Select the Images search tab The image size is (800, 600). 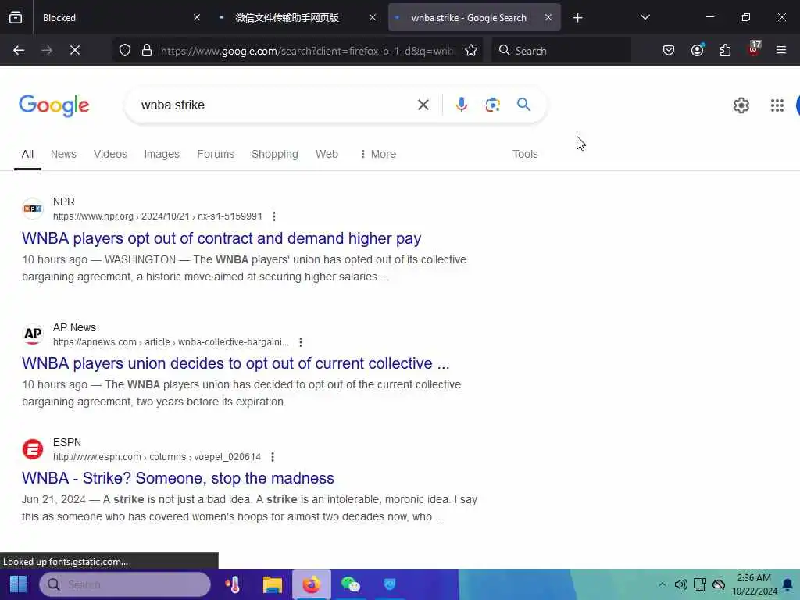162,154
